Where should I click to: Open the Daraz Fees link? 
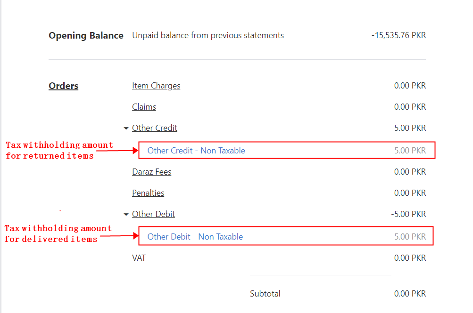pyautogui.click(x=151, y=172)
